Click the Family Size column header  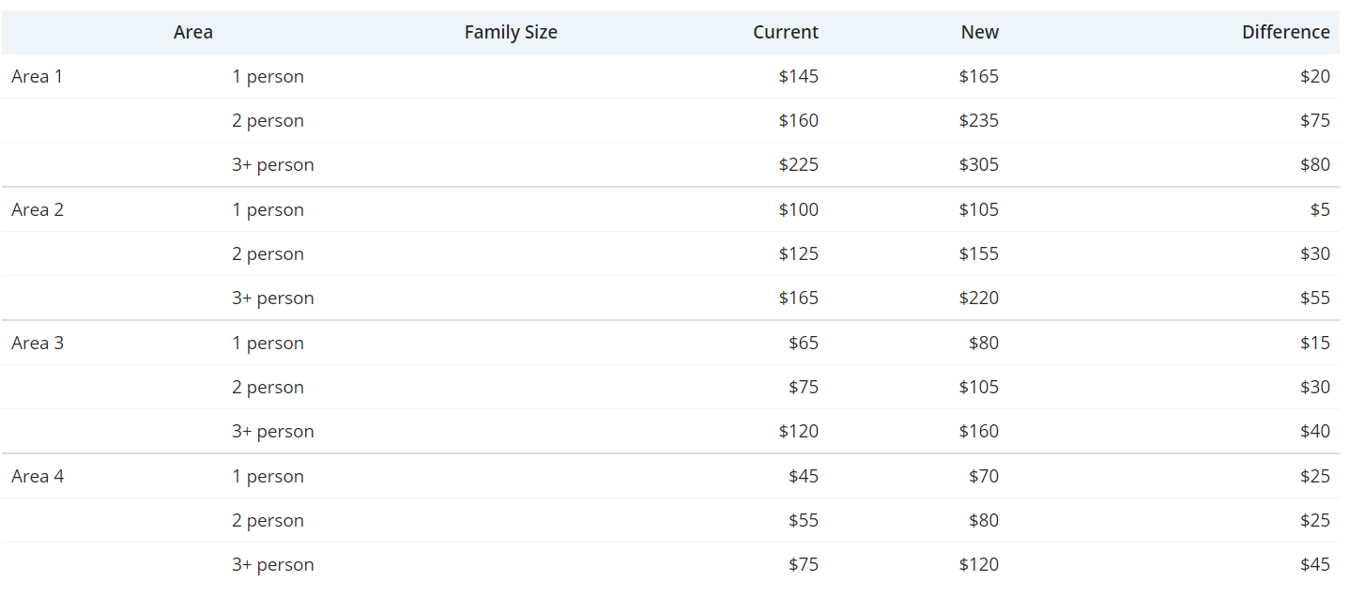click(x=511, y=32)
